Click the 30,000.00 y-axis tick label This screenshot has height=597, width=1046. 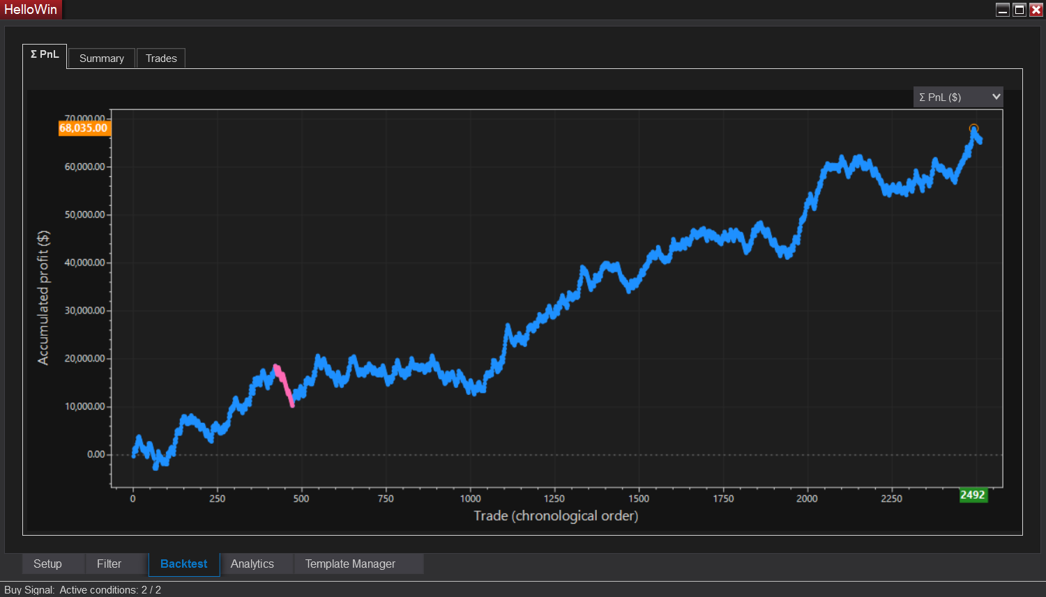pyautogui.click(x=85, y=311)
